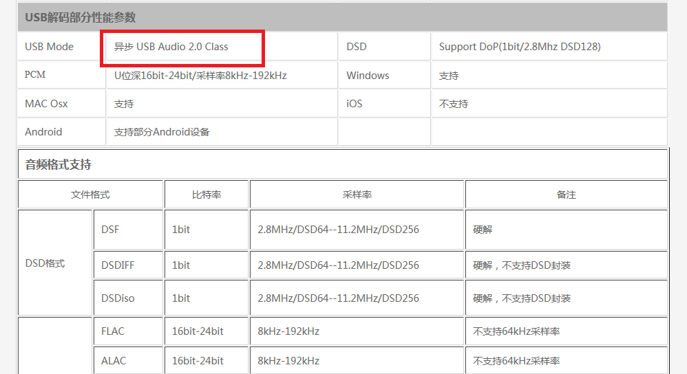Viewport: 687px width, 374px height.
Task: Select the MAC Osx label cell
Action: (x=46, y=104)
